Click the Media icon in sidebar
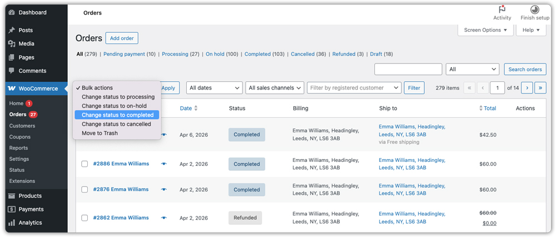The height and width of the screenshot is (237, 556). tap(12, 43)
